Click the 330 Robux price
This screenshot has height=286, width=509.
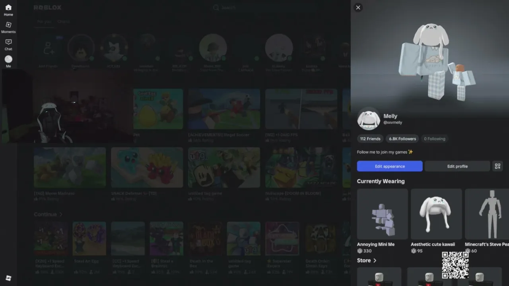pos(364,251)
